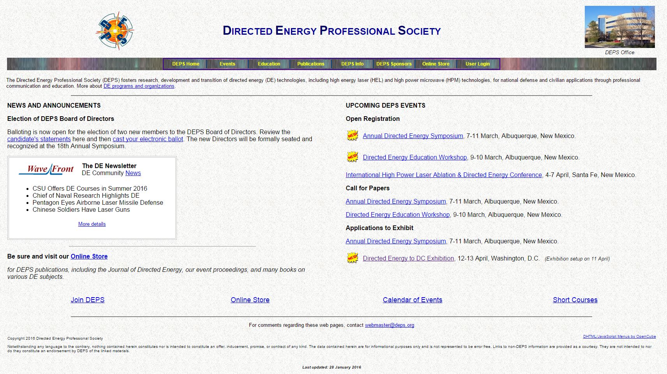Click the Election of DEPS Board of Directors heading
Screen dimensions: 667x374
click(x=61, y=119)
